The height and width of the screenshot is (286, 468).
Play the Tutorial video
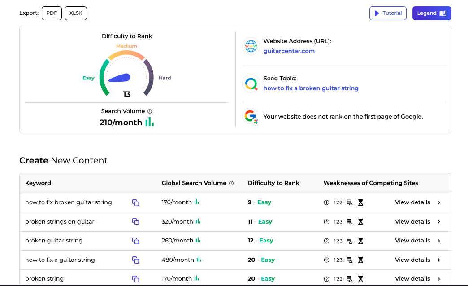coord(387,13)
